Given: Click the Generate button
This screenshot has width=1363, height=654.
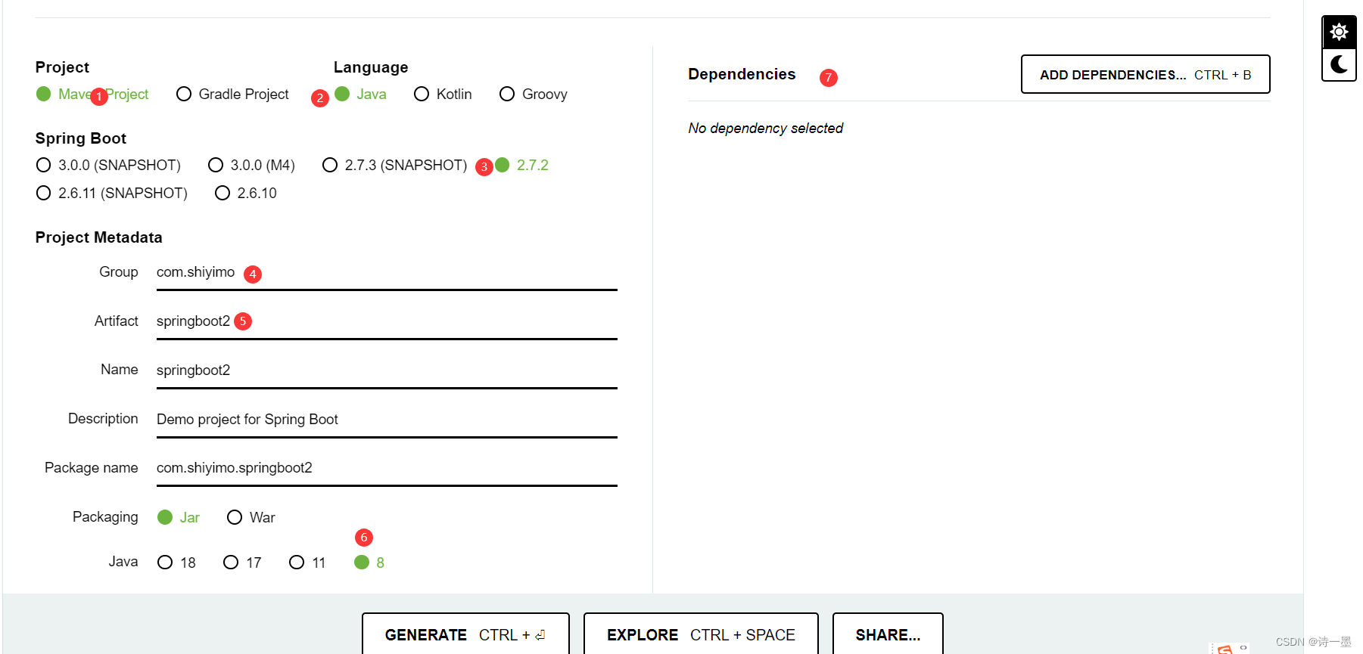Looking at the screenshot, I should [x=465, y=634].
